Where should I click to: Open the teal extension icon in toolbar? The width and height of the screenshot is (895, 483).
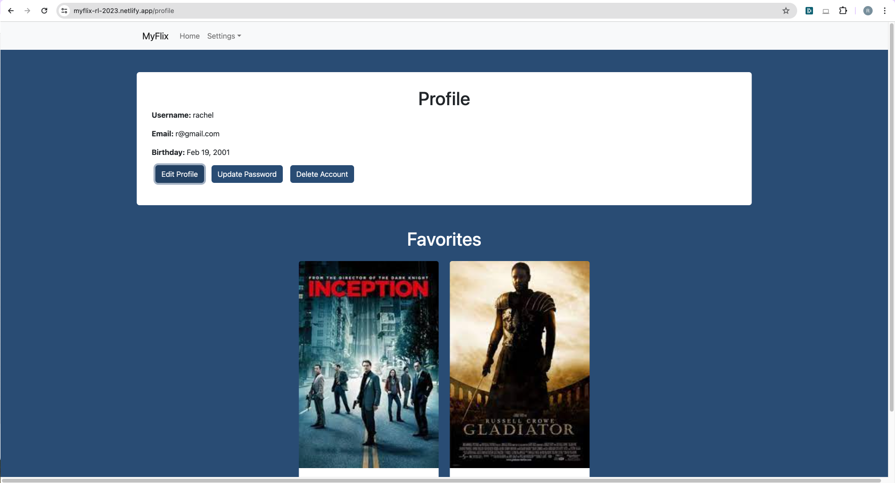point(809,11)
